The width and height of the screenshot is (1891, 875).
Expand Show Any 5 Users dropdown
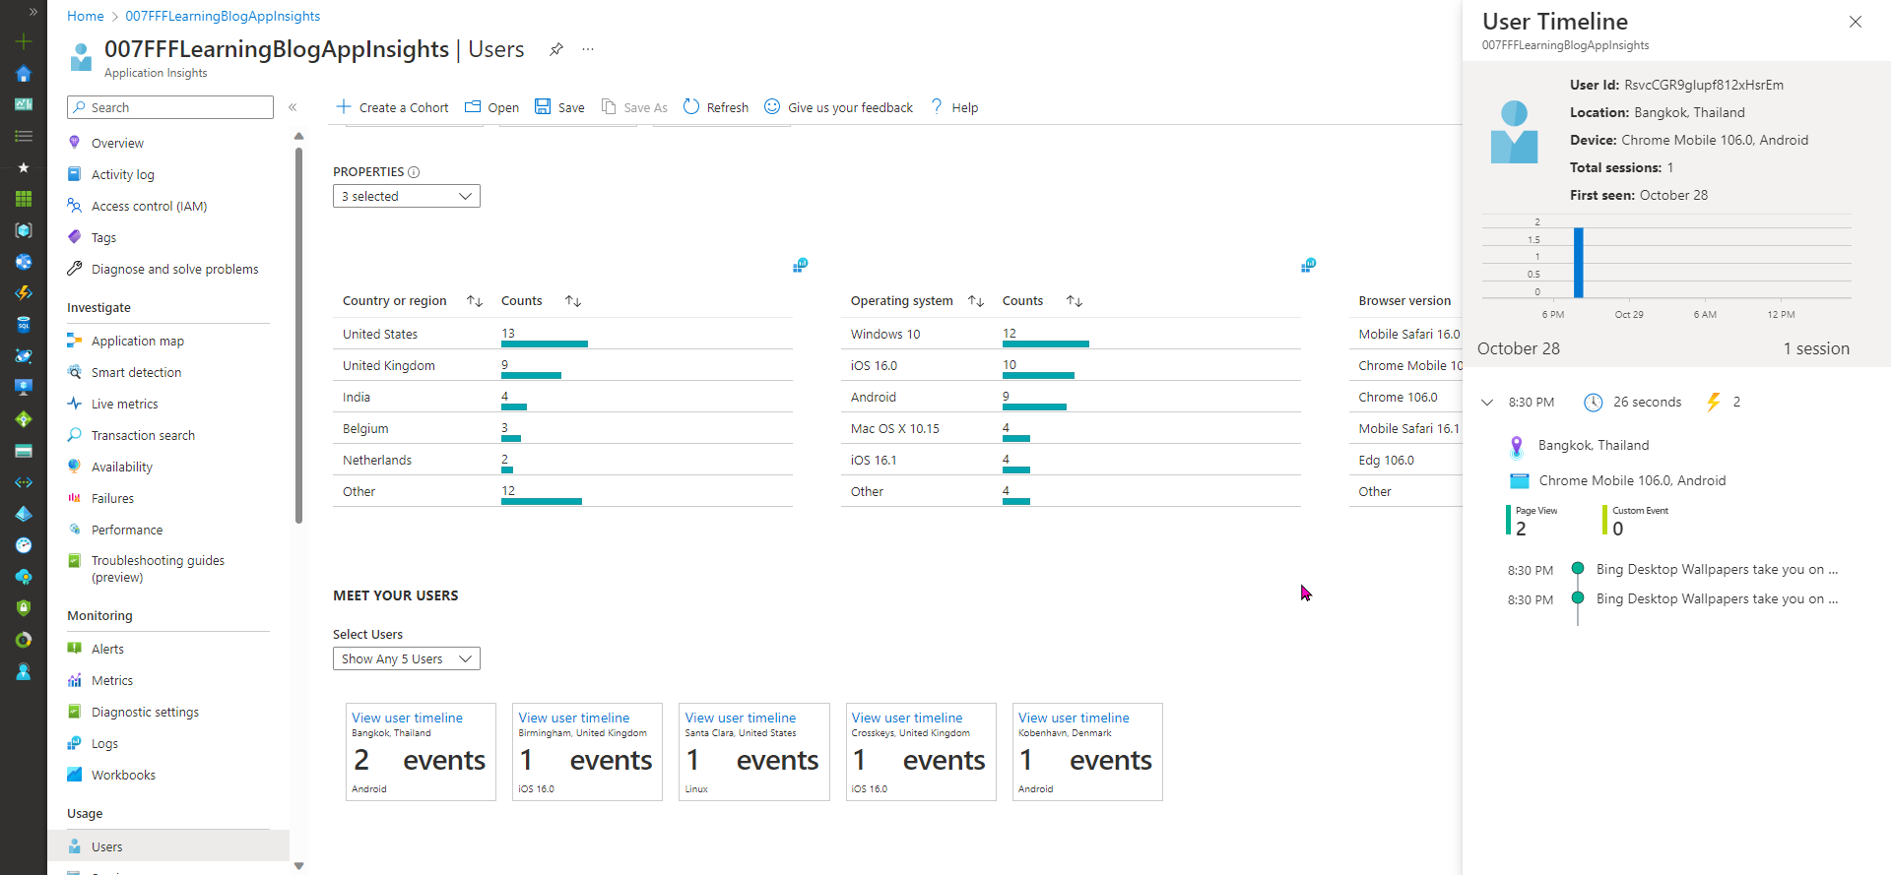click(406, 659)
